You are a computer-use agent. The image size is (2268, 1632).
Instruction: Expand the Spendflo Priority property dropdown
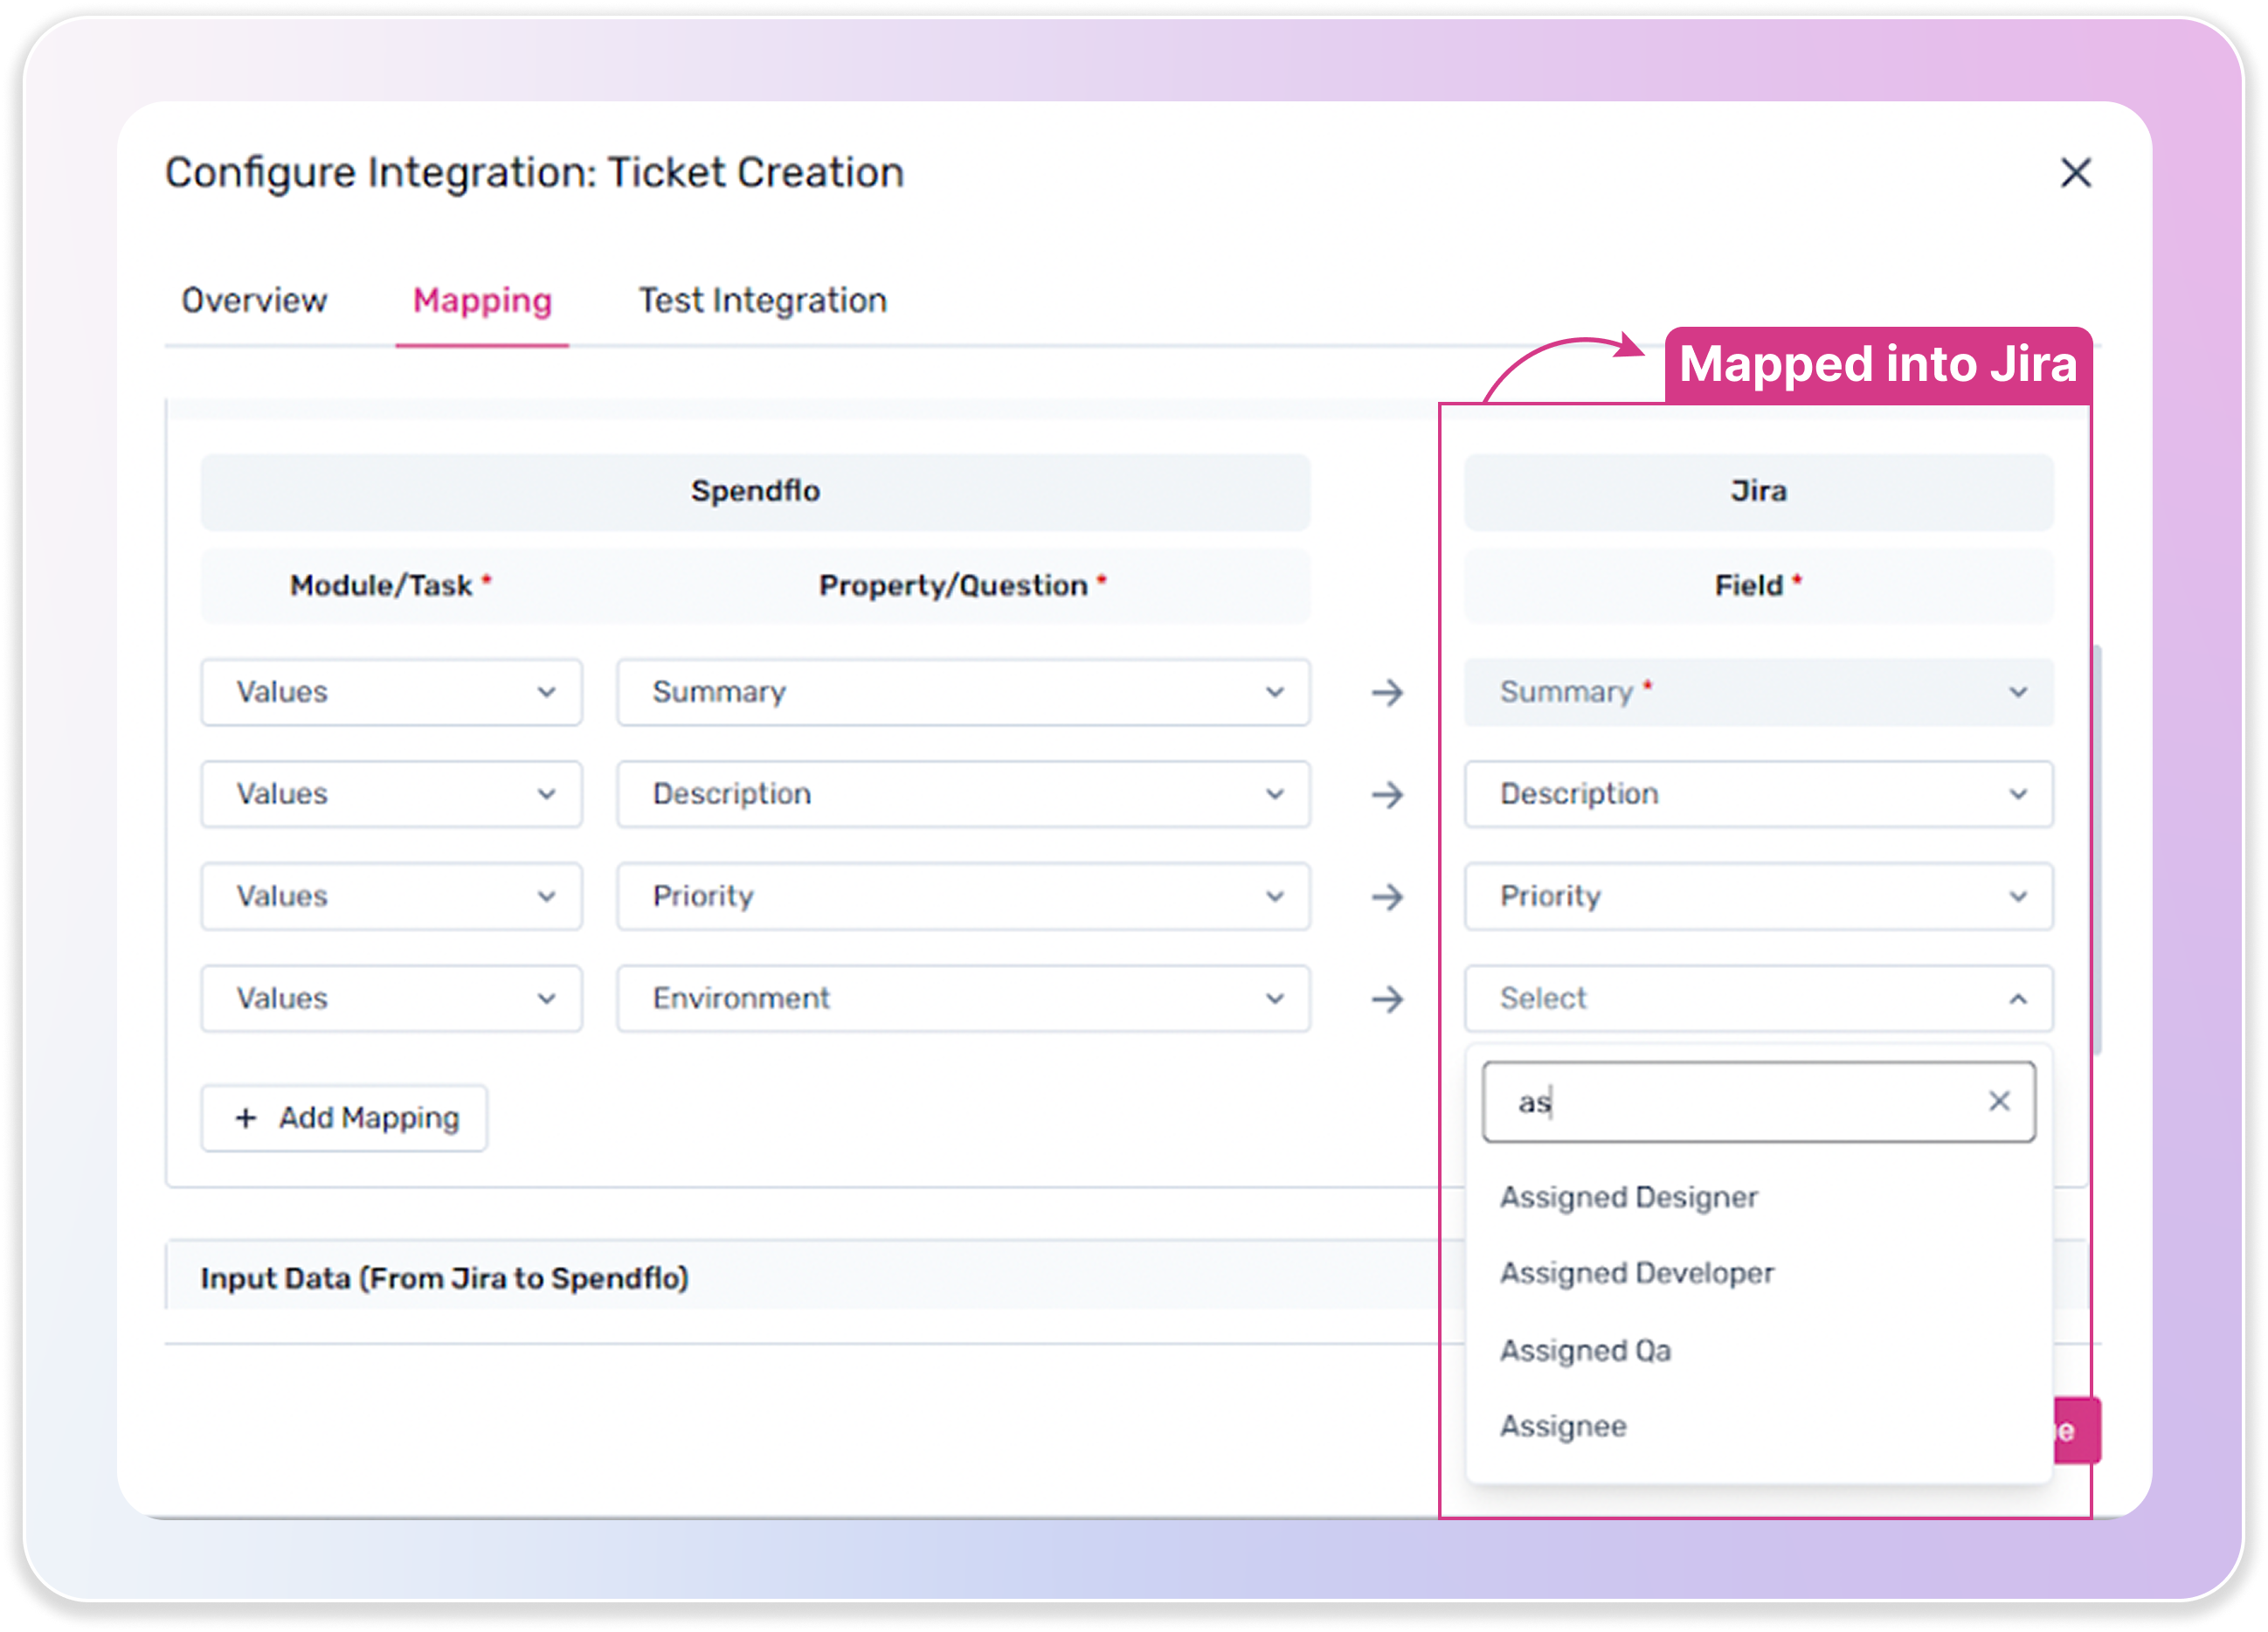(963, 896)
